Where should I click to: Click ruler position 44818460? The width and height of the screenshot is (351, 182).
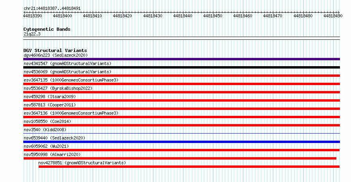(x=243, y=16)
